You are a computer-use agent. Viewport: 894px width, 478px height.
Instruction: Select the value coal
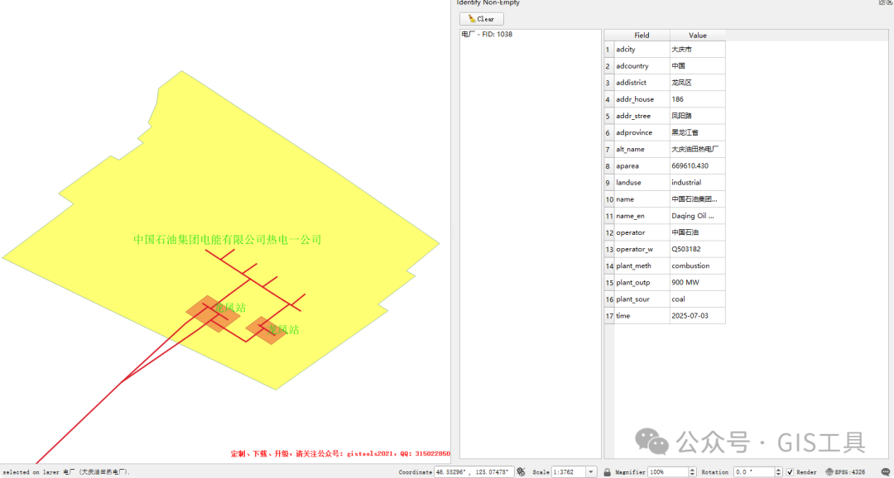click(697, 299)
